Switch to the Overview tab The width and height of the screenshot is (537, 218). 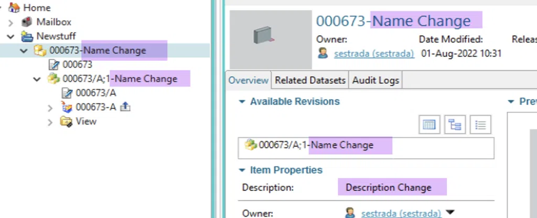248,80
